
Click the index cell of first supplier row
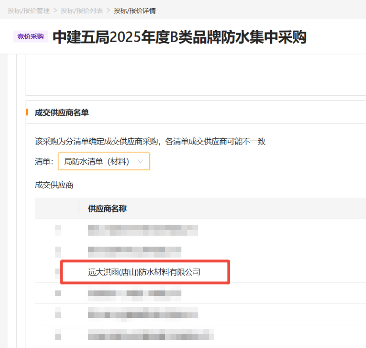click(58, 230)
